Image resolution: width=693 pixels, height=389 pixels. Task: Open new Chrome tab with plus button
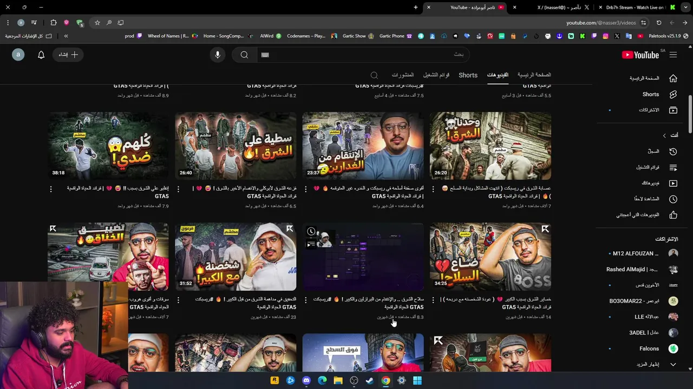tap(416, 8)
